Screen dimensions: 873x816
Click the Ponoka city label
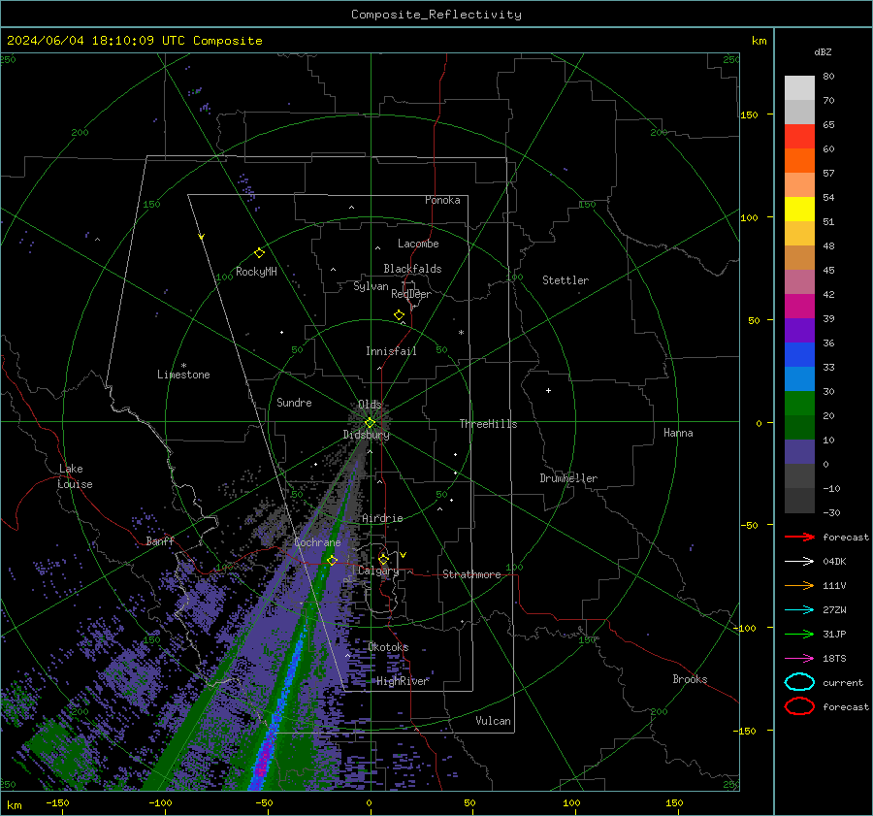(442, 200)
